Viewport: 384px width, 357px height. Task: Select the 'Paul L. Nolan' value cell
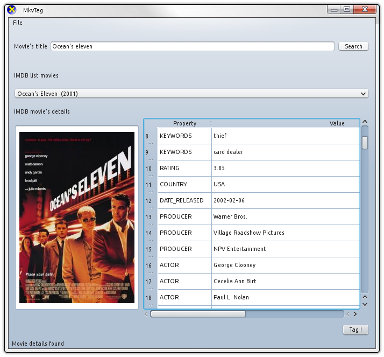(286, 298)
